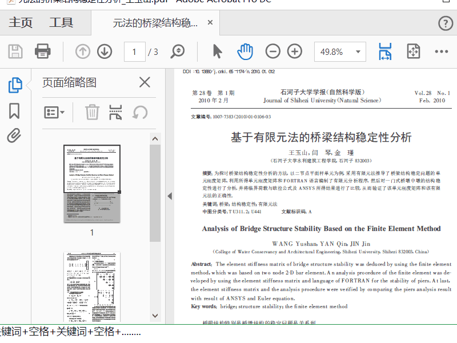
Task: Switch to the 工具 tab
Action: pos(61,22)
